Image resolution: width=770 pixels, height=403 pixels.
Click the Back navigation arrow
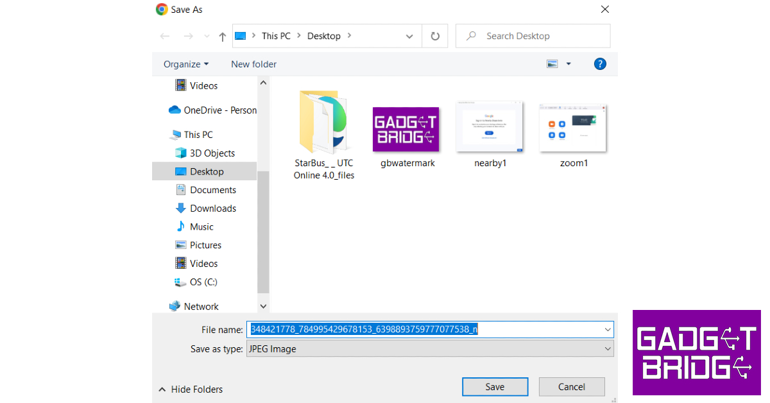(165, 37)
